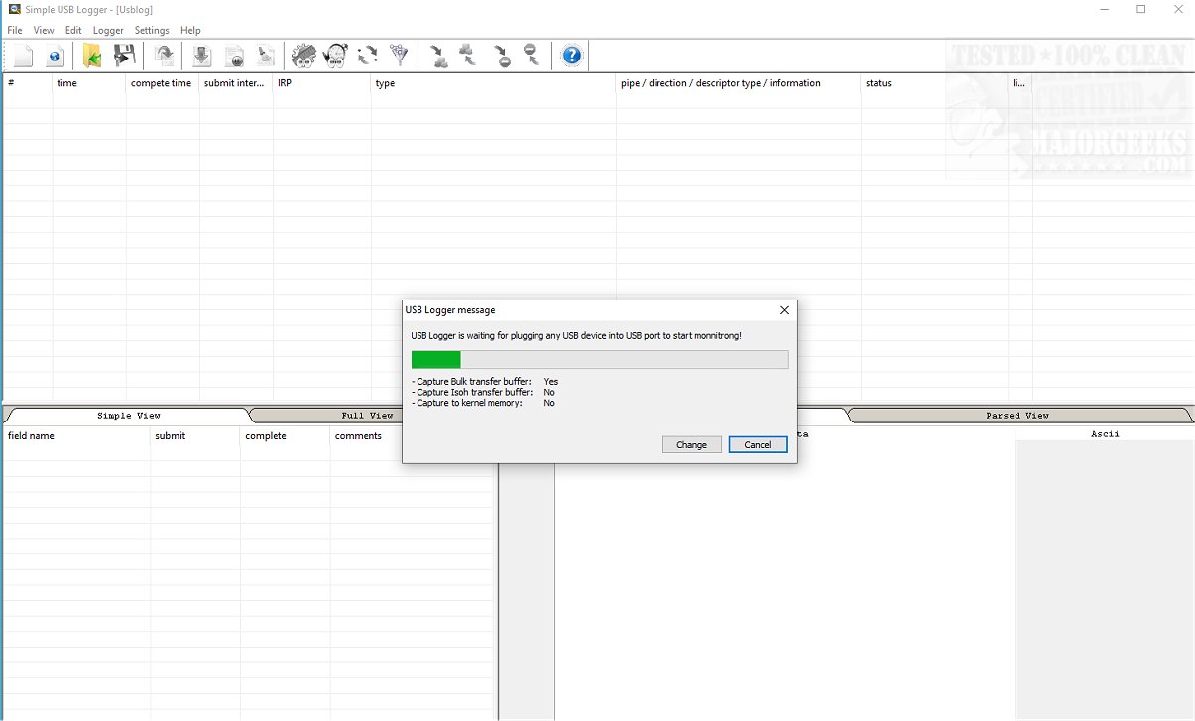Image resolution: width=1195 pixels, height=721 pixels.
Task: Click 'Capture to kernel memory: No' text
Action: click(483, 404)
